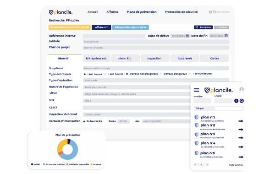Open the Site field showing Site 2
The height and width of the screenshot is (174, 275).
(137, 101)
